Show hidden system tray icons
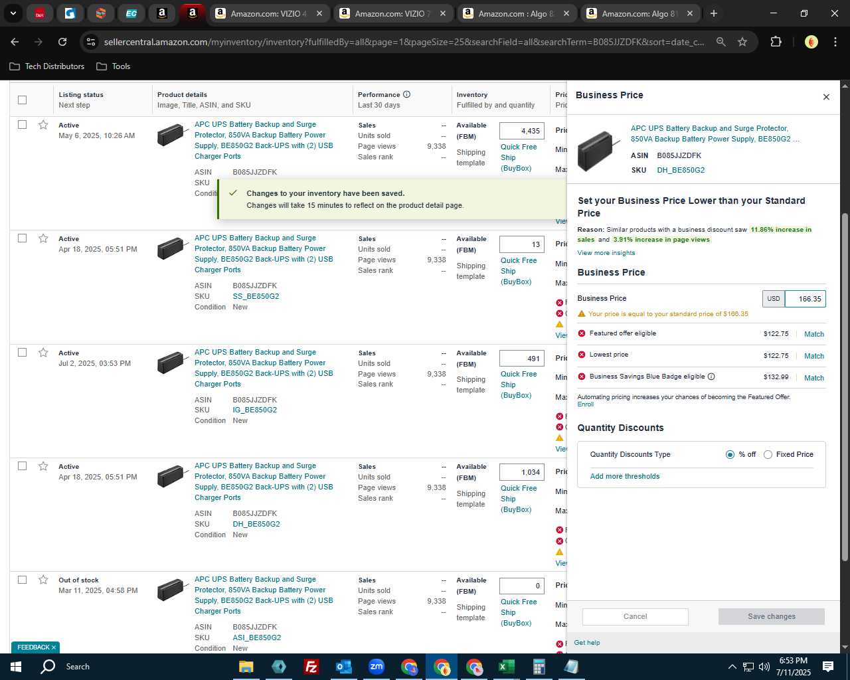 pyautogui.click(x=732, y=667)
